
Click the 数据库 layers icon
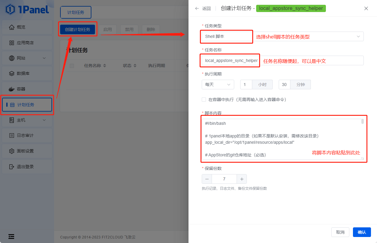[12, 73]
